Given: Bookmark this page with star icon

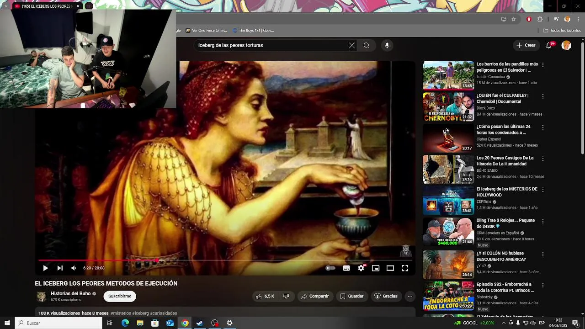Looking at the screenshot, I should 514,19.
